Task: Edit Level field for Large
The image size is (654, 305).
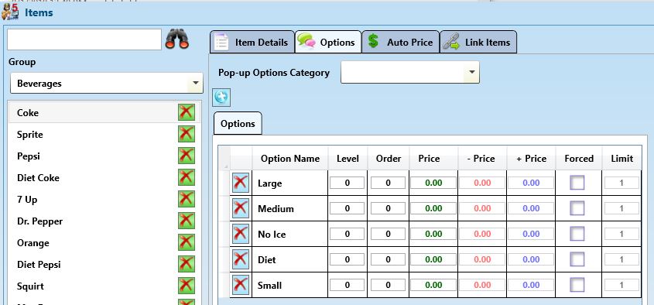Action: pos(347,183)
